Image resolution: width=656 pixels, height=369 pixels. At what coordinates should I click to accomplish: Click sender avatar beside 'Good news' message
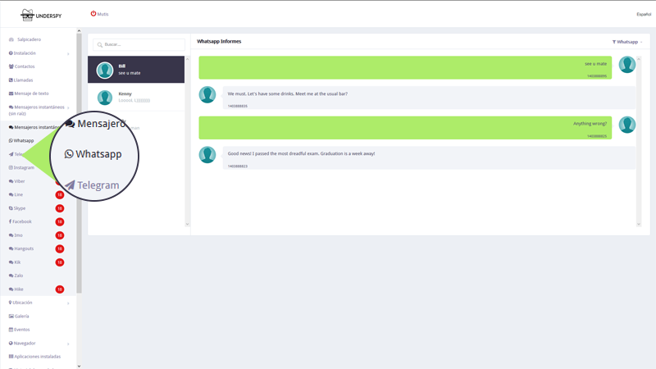click(207, 155)
